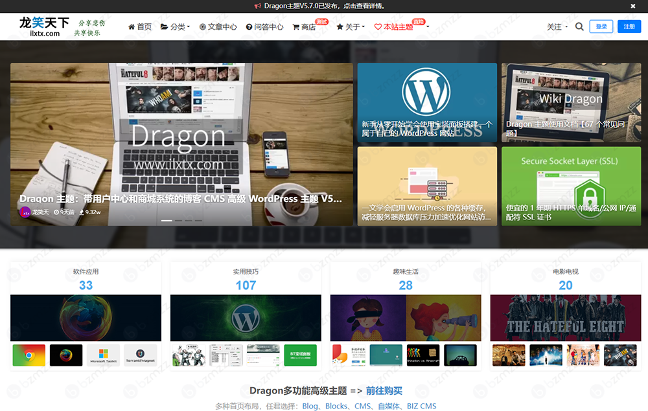Open the glowing WordPress banner under 实用技巧

(246, 318)
